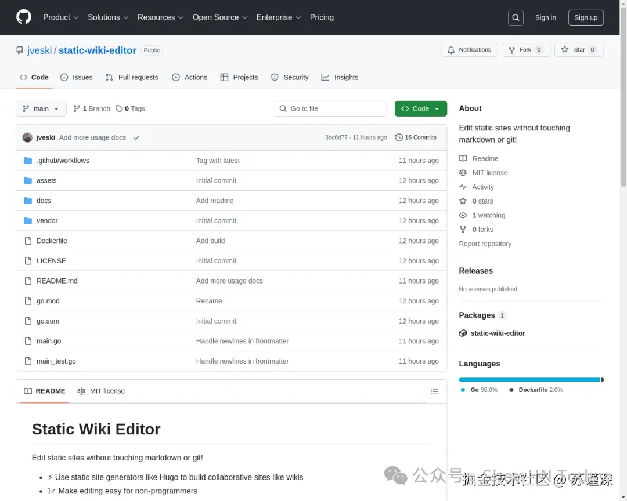
Task: Go to the Pricing page
Action: [x=322, y=17]
